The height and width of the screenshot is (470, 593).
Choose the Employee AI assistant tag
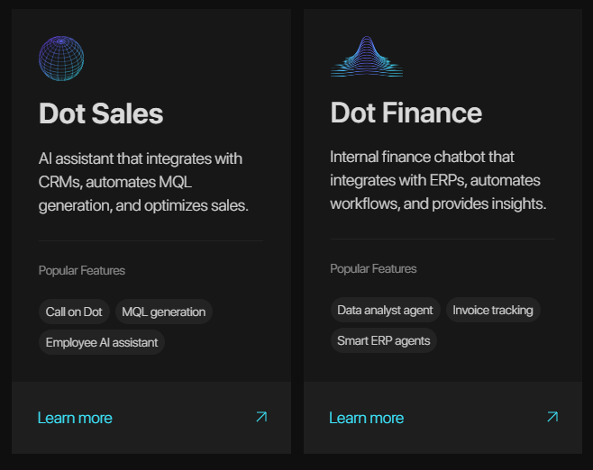click(102, 342)
